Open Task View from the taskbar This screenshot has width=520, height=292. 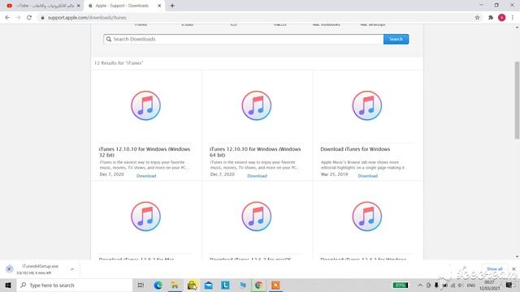pos(141,285)
